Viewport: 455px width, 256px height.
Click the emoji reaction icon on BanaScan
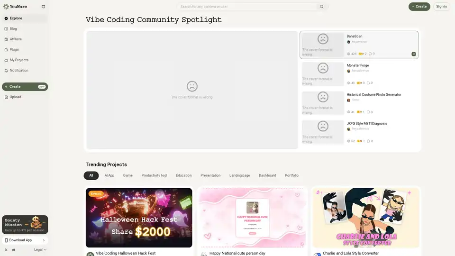click(361, 54)
